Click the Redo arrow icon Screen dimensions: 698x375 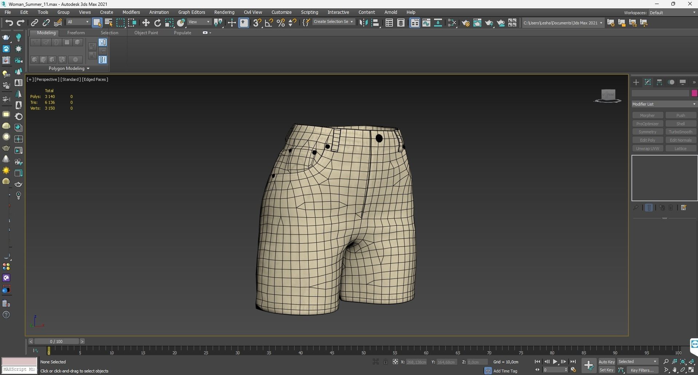click(x=20, y=23)
